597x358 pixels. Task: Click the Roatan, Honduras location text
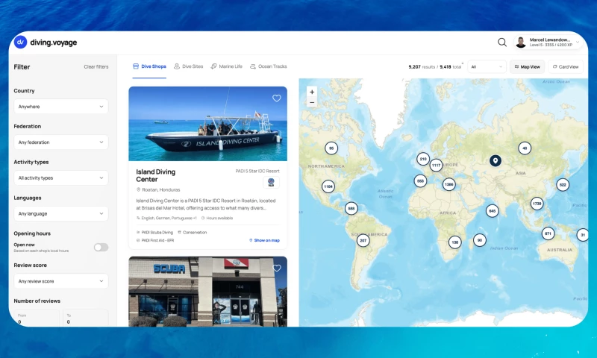point(161,189)
